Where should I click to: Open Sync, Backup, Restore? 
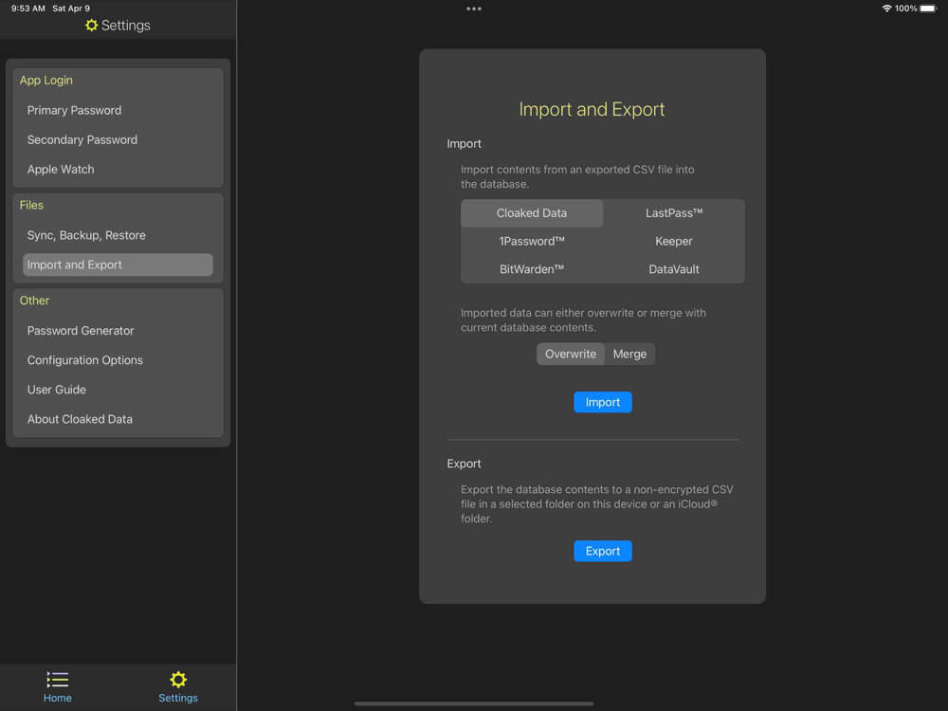click(x=118, y=235)
